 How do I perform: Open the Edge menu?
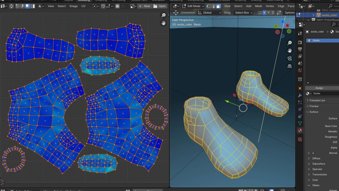point(281,6)
